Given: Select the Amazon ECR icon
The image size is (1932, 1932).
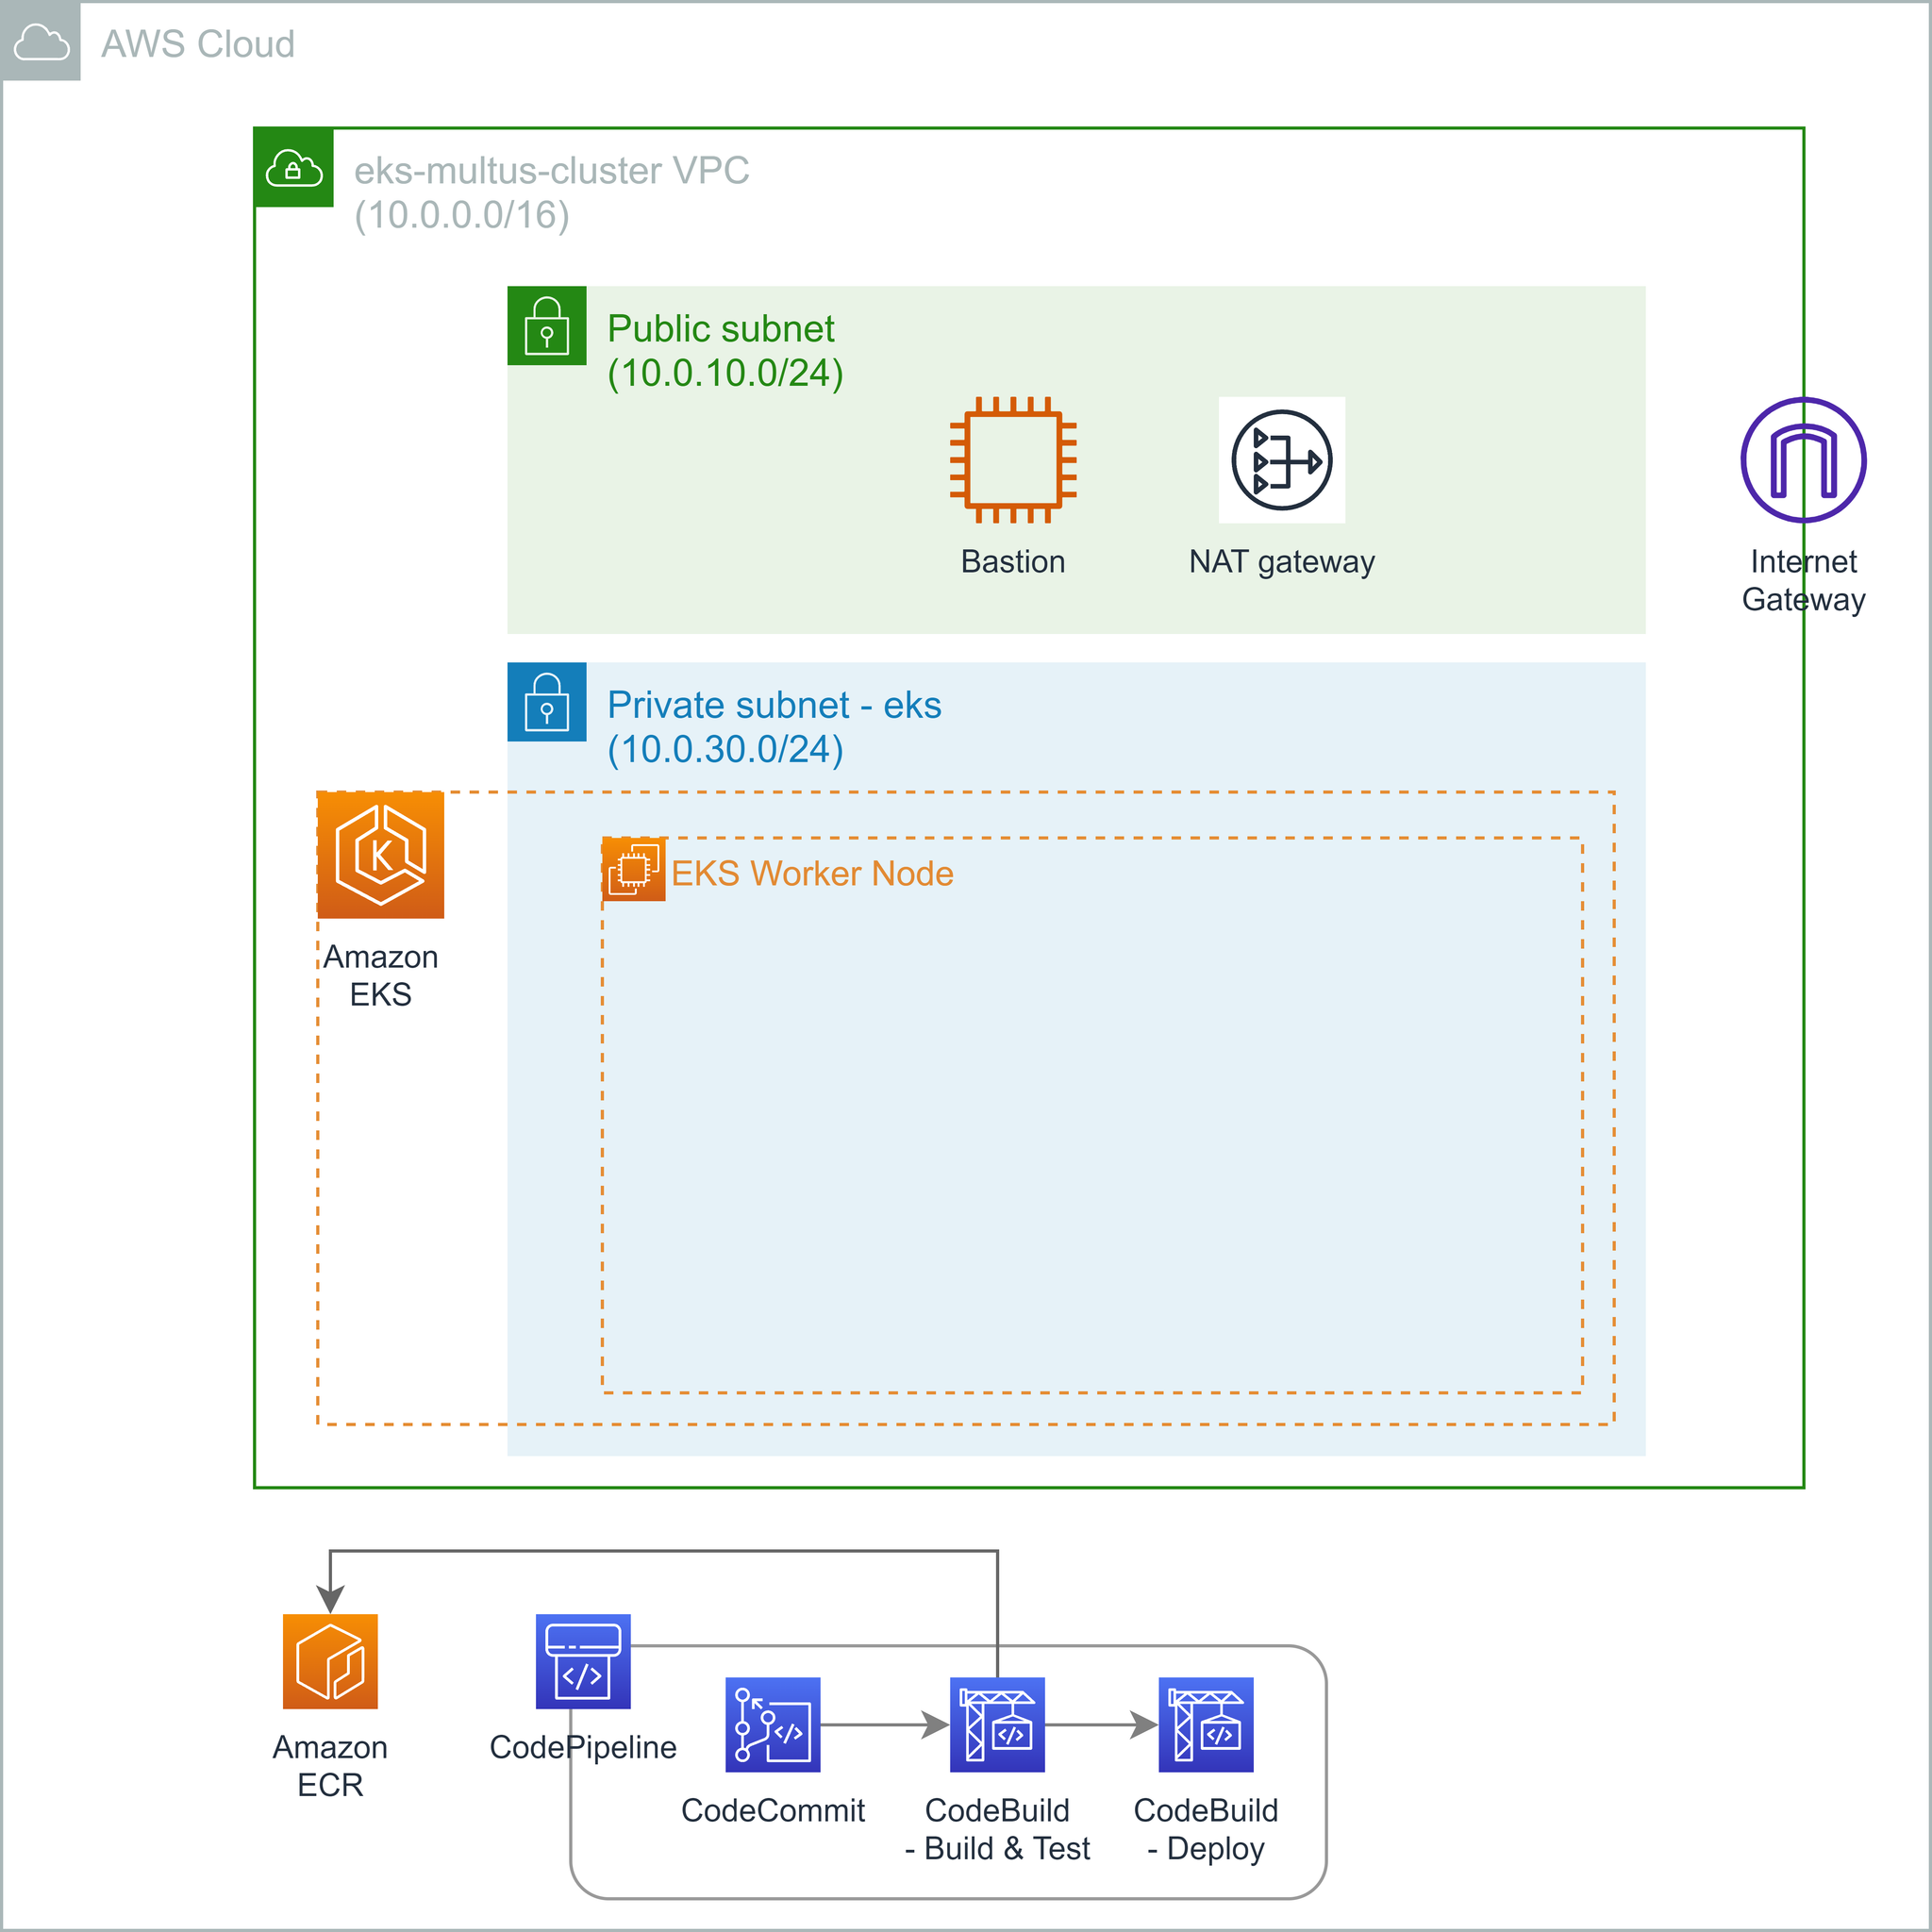Looking at the screenshot, I should pyautogui.click(x=330, y=1661).
